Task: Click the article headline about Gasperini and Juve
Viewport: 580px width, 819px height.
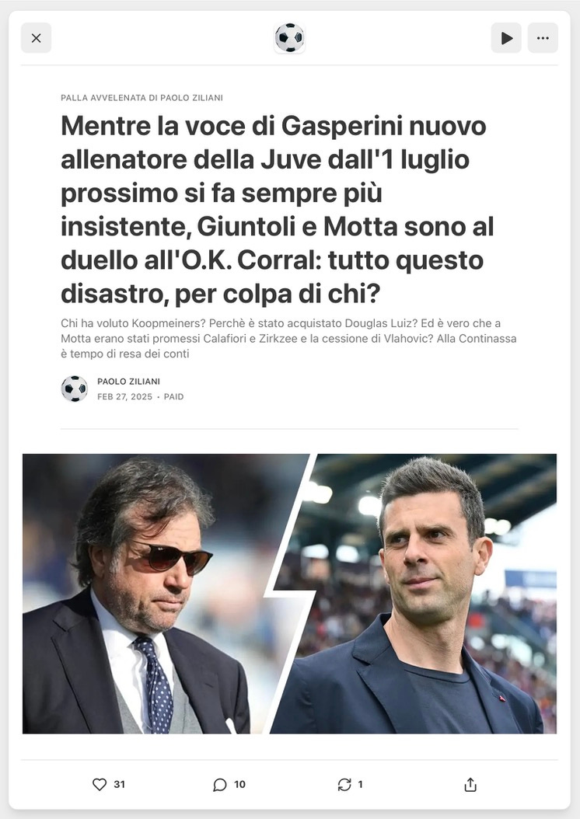Action: point(278,210)
